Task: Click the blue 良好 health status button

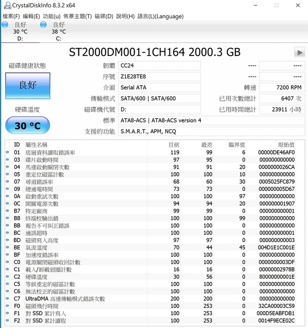Action: coord(28,85)
